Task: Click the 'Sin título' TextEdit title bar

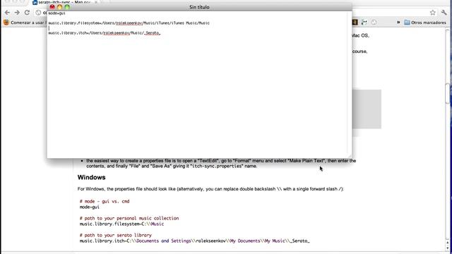Action: (199, 7)
